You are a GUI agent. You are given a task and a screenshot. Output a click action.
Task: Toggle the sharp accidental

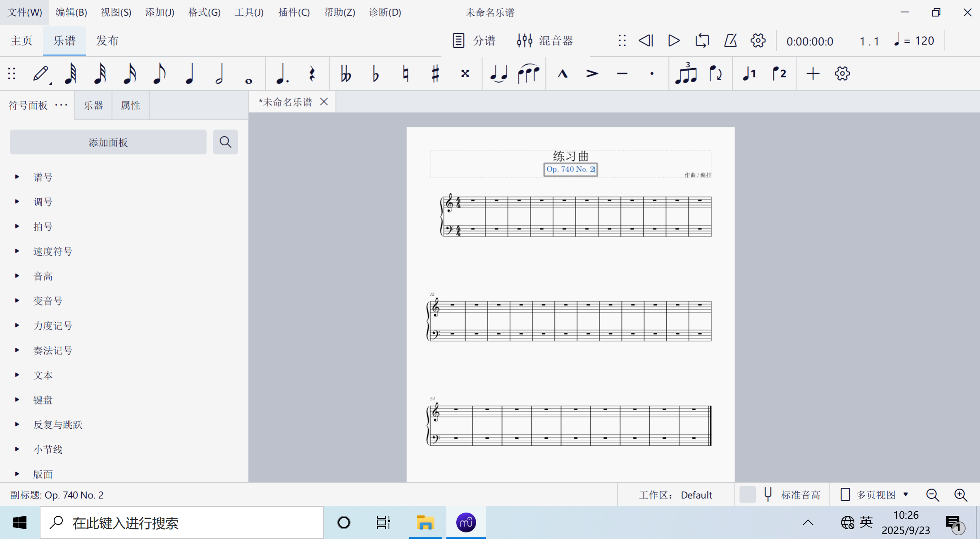click(435, 74)
